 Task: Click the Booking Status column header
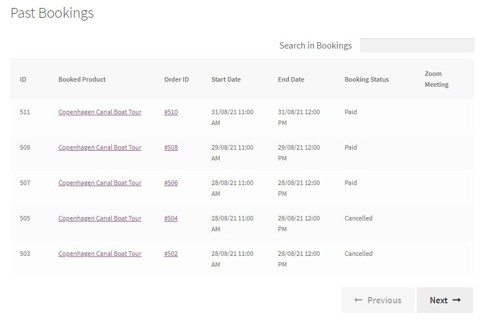pos(366,79)
